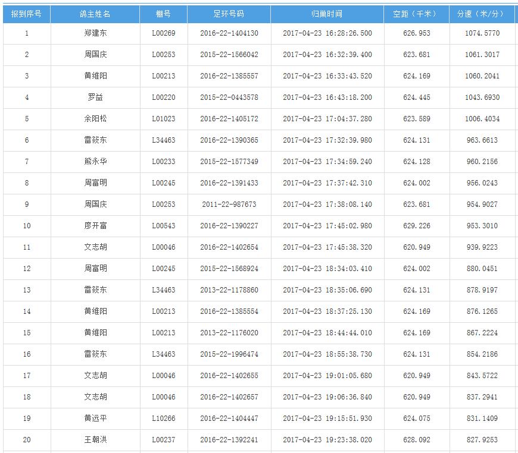Sort by the 归巢时间 column header
The height and width of the screenshot is (453, 518).
[x=327, y=14]
